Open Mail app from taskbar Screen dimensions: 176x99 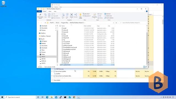point(56,97)
